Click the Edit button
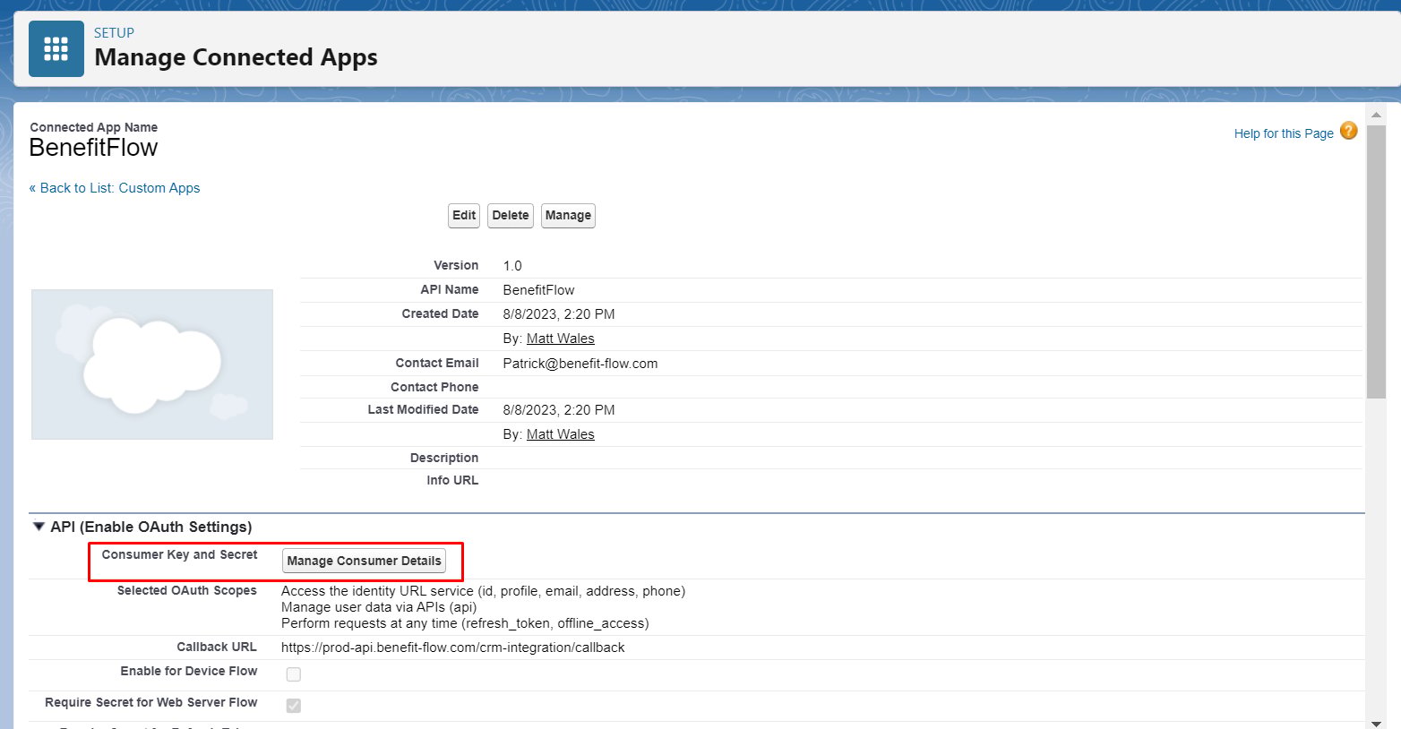This screenshot has width=1401, height=729. [x=464, y=216]
